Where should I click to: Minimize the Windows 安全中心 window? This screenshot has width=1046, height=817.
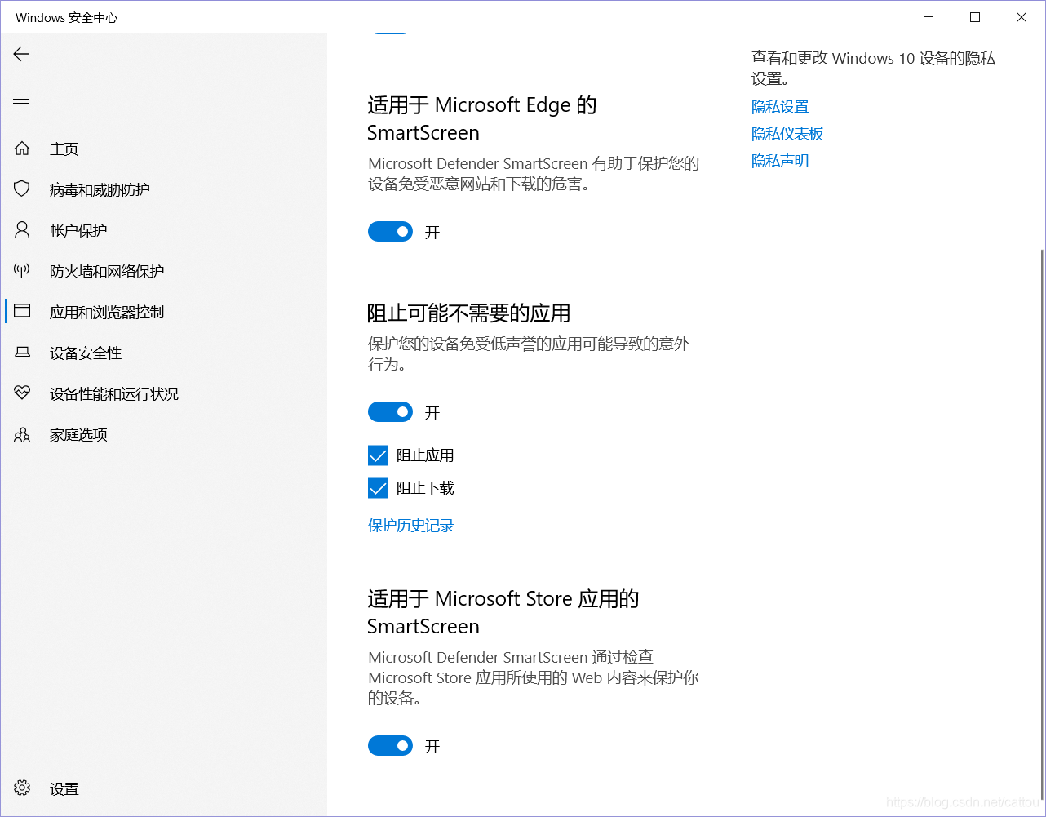tap(929, 17)
